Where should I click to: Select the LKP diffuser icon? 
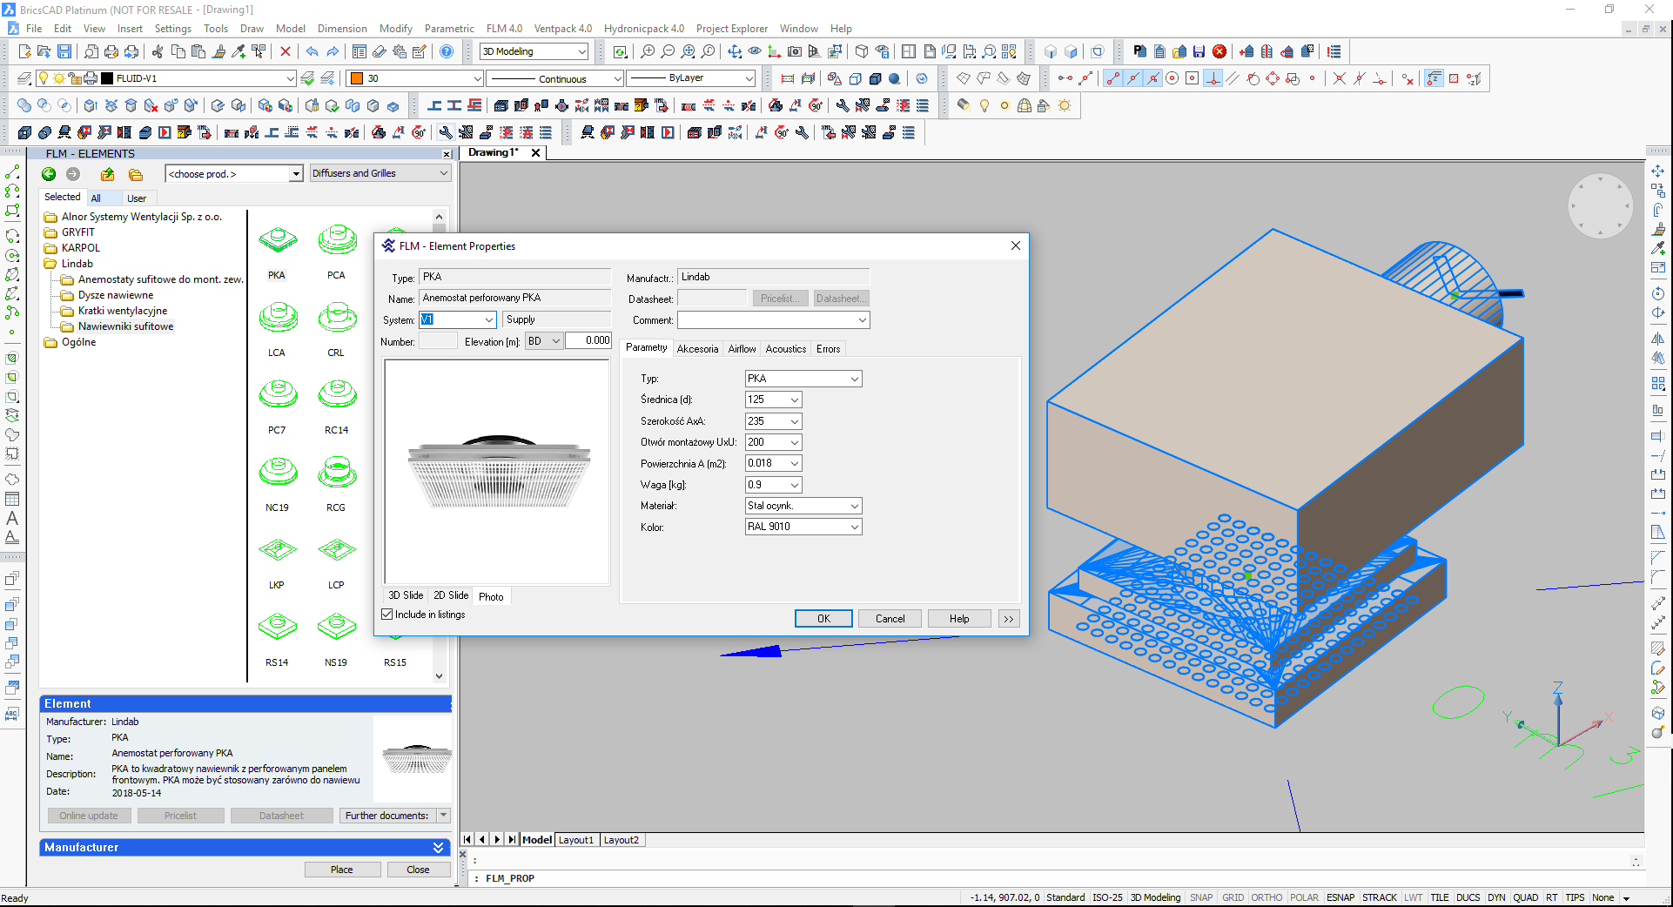[277, 551]
